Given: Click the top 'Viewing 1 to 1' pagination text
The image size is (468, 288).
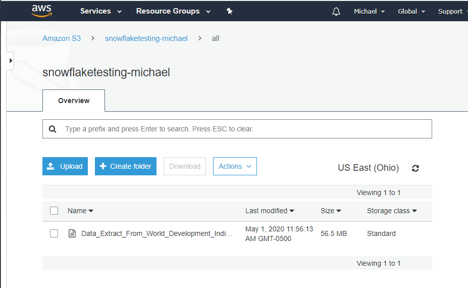Looking at the screenshot, I should (379, 193).
